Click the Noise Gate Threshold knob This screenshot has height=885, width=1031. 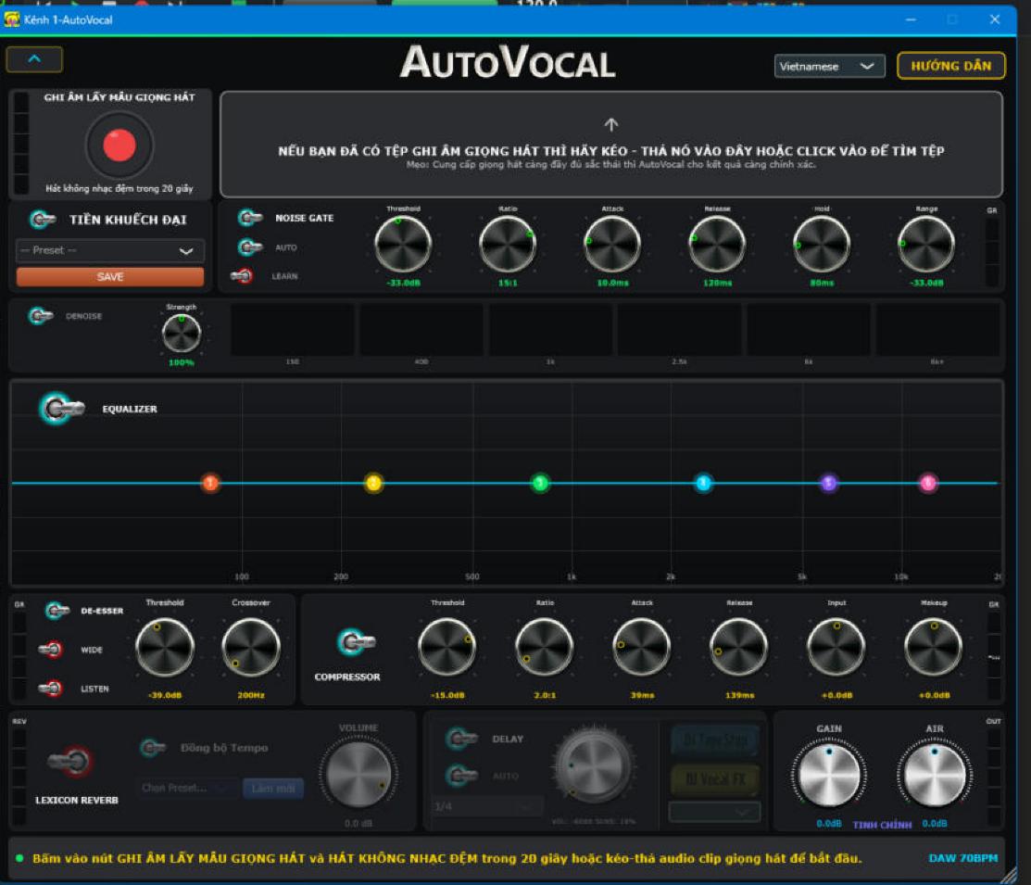click(403, 244)
